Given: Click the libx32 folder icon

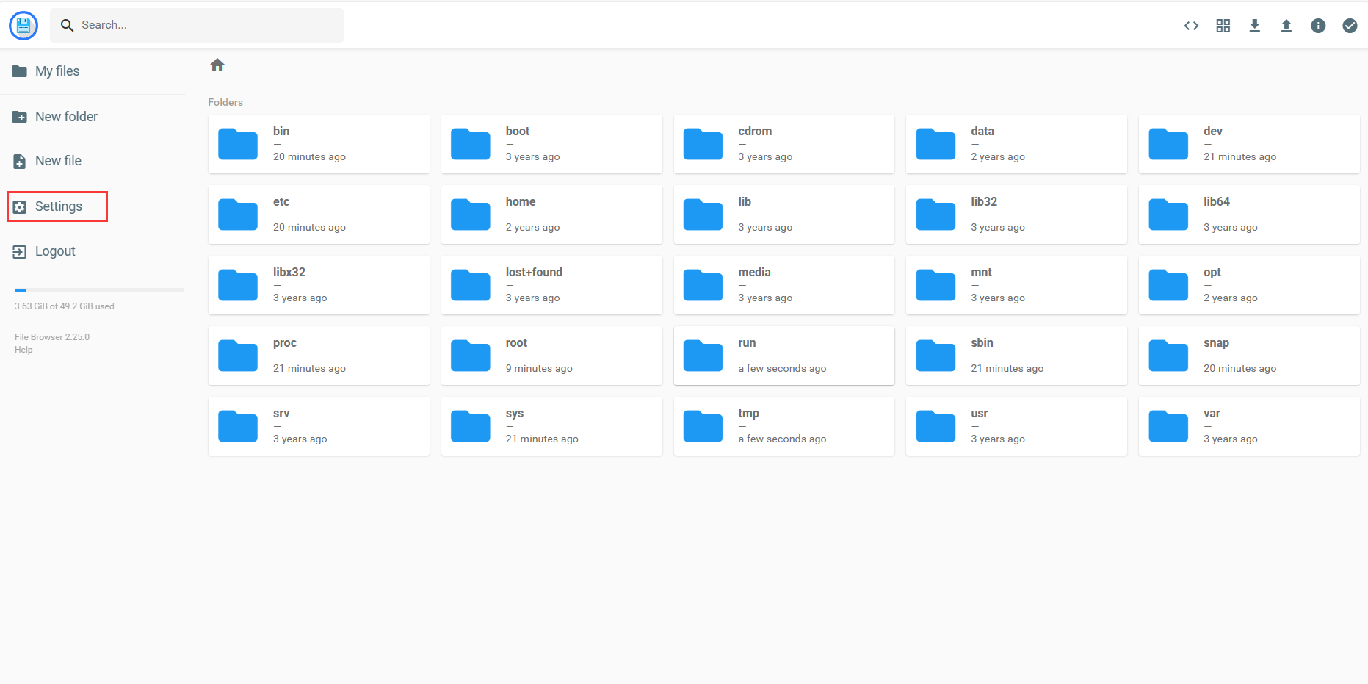Looking at the screenshot, I should pos(238,285).
